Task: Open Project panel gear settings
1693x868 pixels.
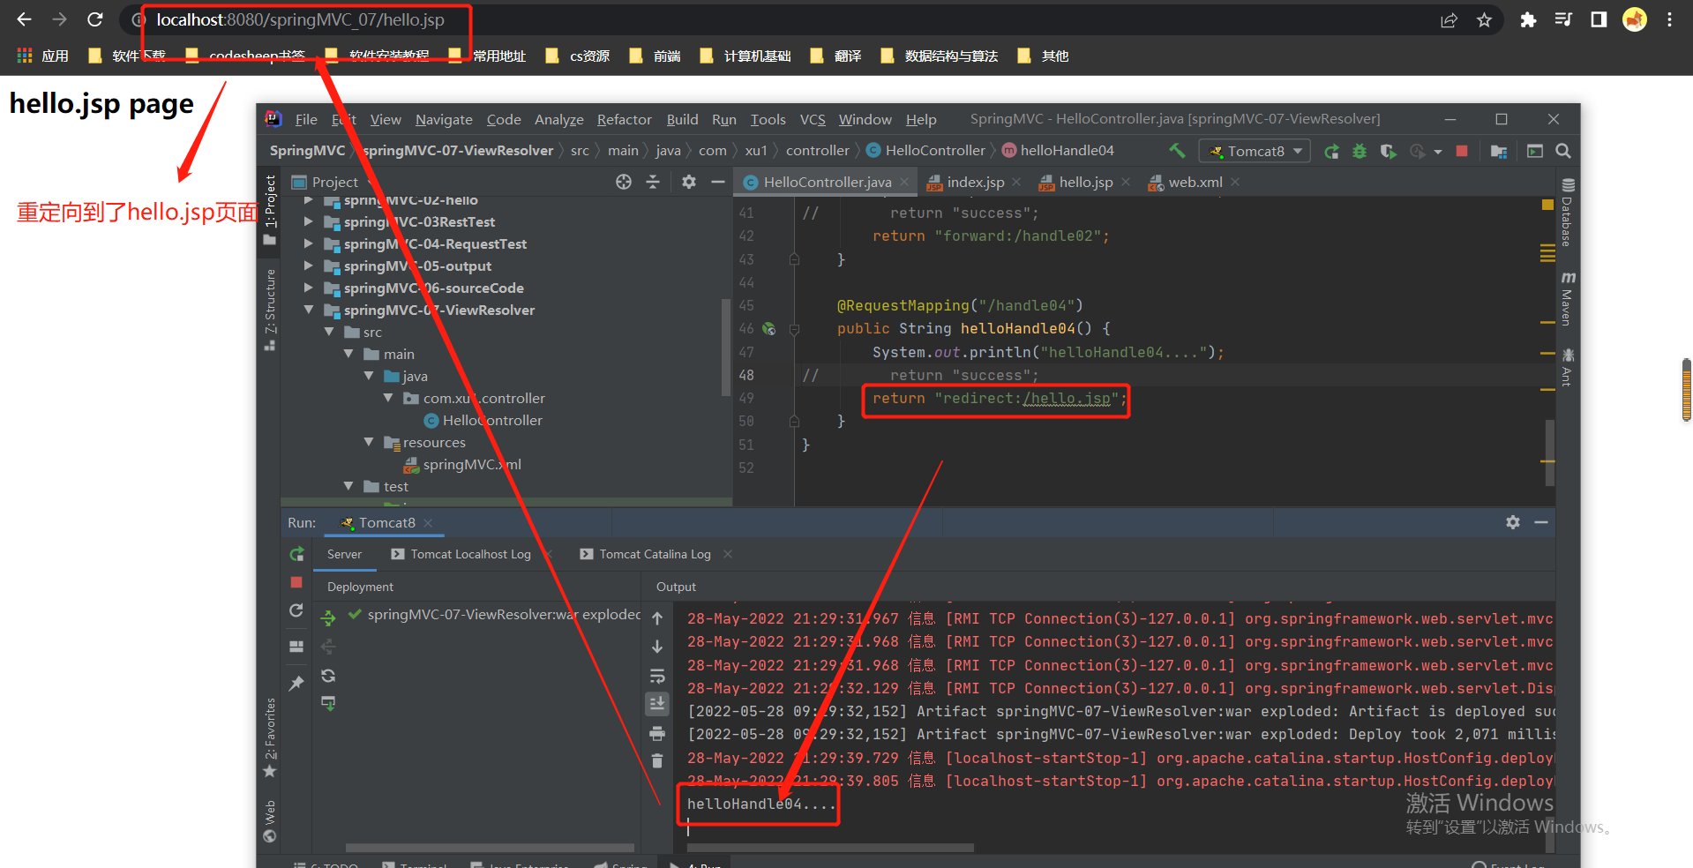Action: tap(689, 182)
